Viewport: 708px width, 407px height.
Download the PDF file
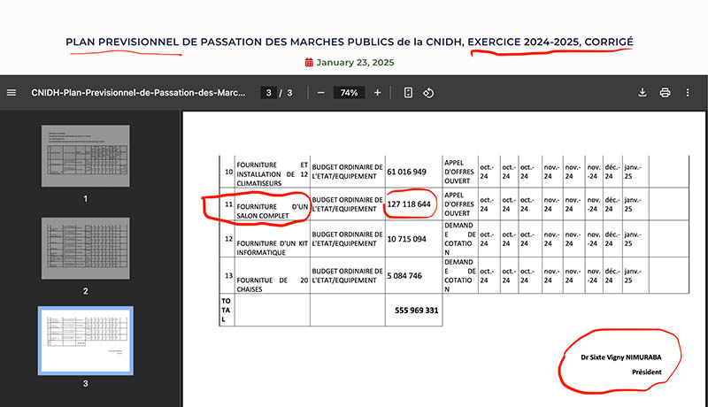pyautogui.click(x=643, y=93)
